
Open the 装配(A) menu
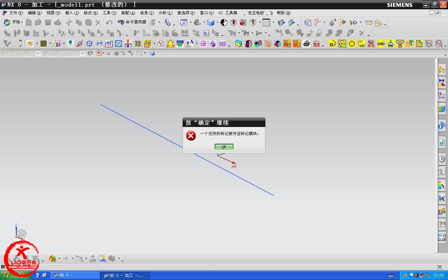point(128,13)
